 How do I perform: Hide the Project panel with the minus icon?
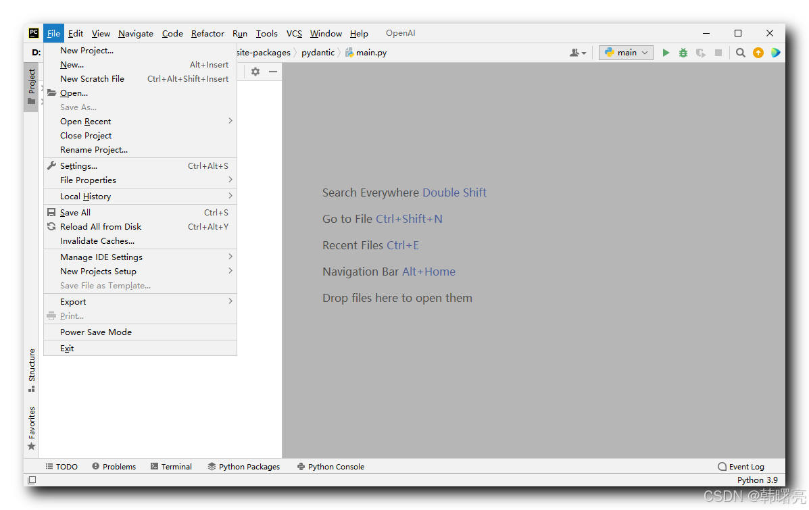pyautogui.click(x=273, y=72)
